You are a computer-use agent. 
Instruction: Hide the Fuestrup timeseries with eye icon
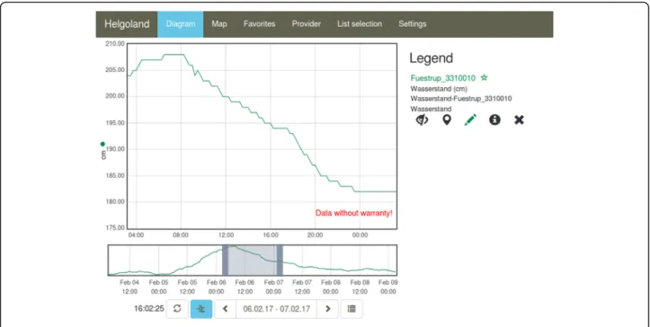click(x=422, y=120)
